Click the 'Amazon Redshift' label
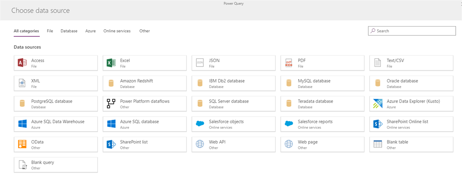The width and height of the screenshot is (462, 188). point(136,81)
